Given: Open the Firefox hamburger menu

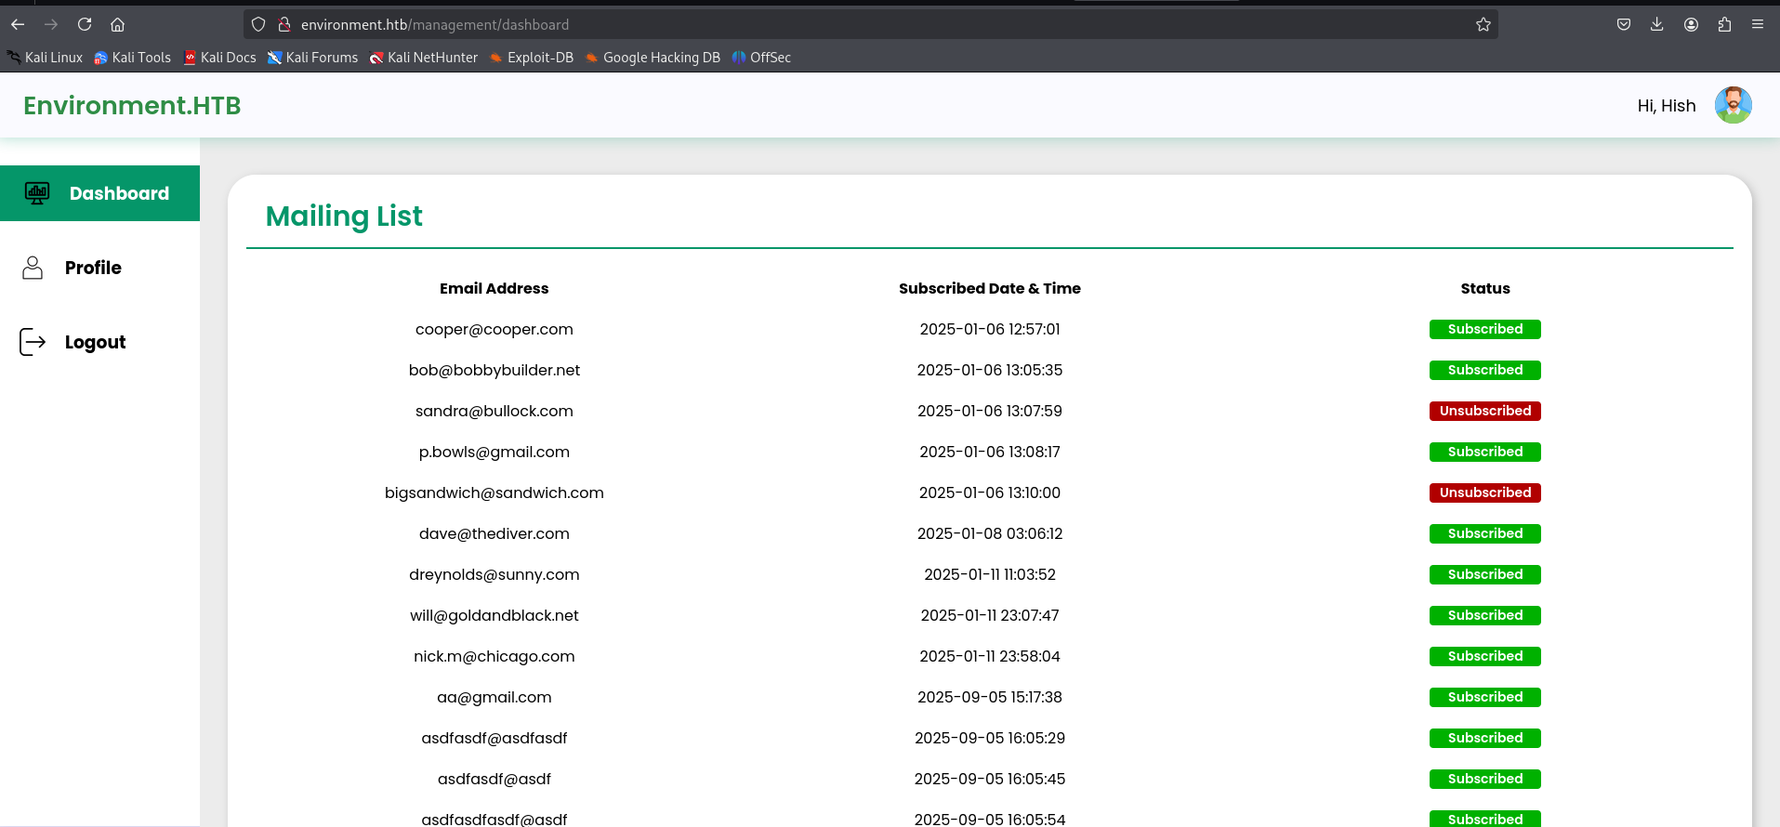Looking at the screenshot, I should coord(1757,25).
